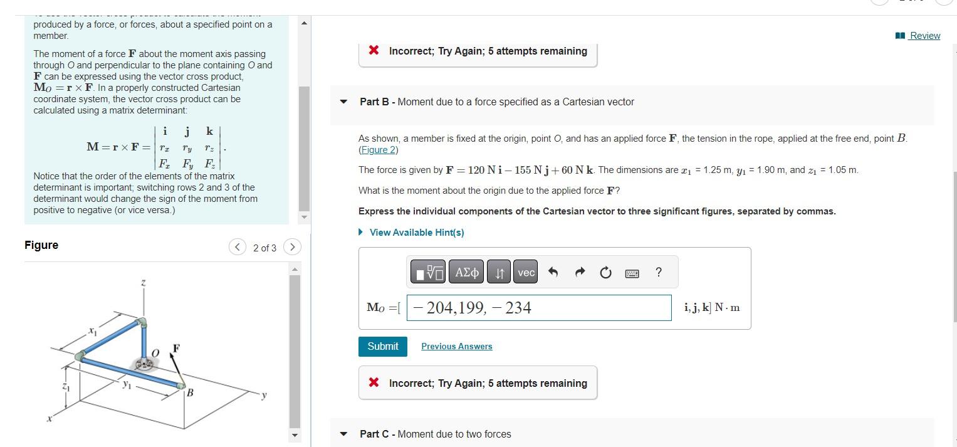
Task: Expand View Available Hint(s)
Action: [x=412, y=232]
